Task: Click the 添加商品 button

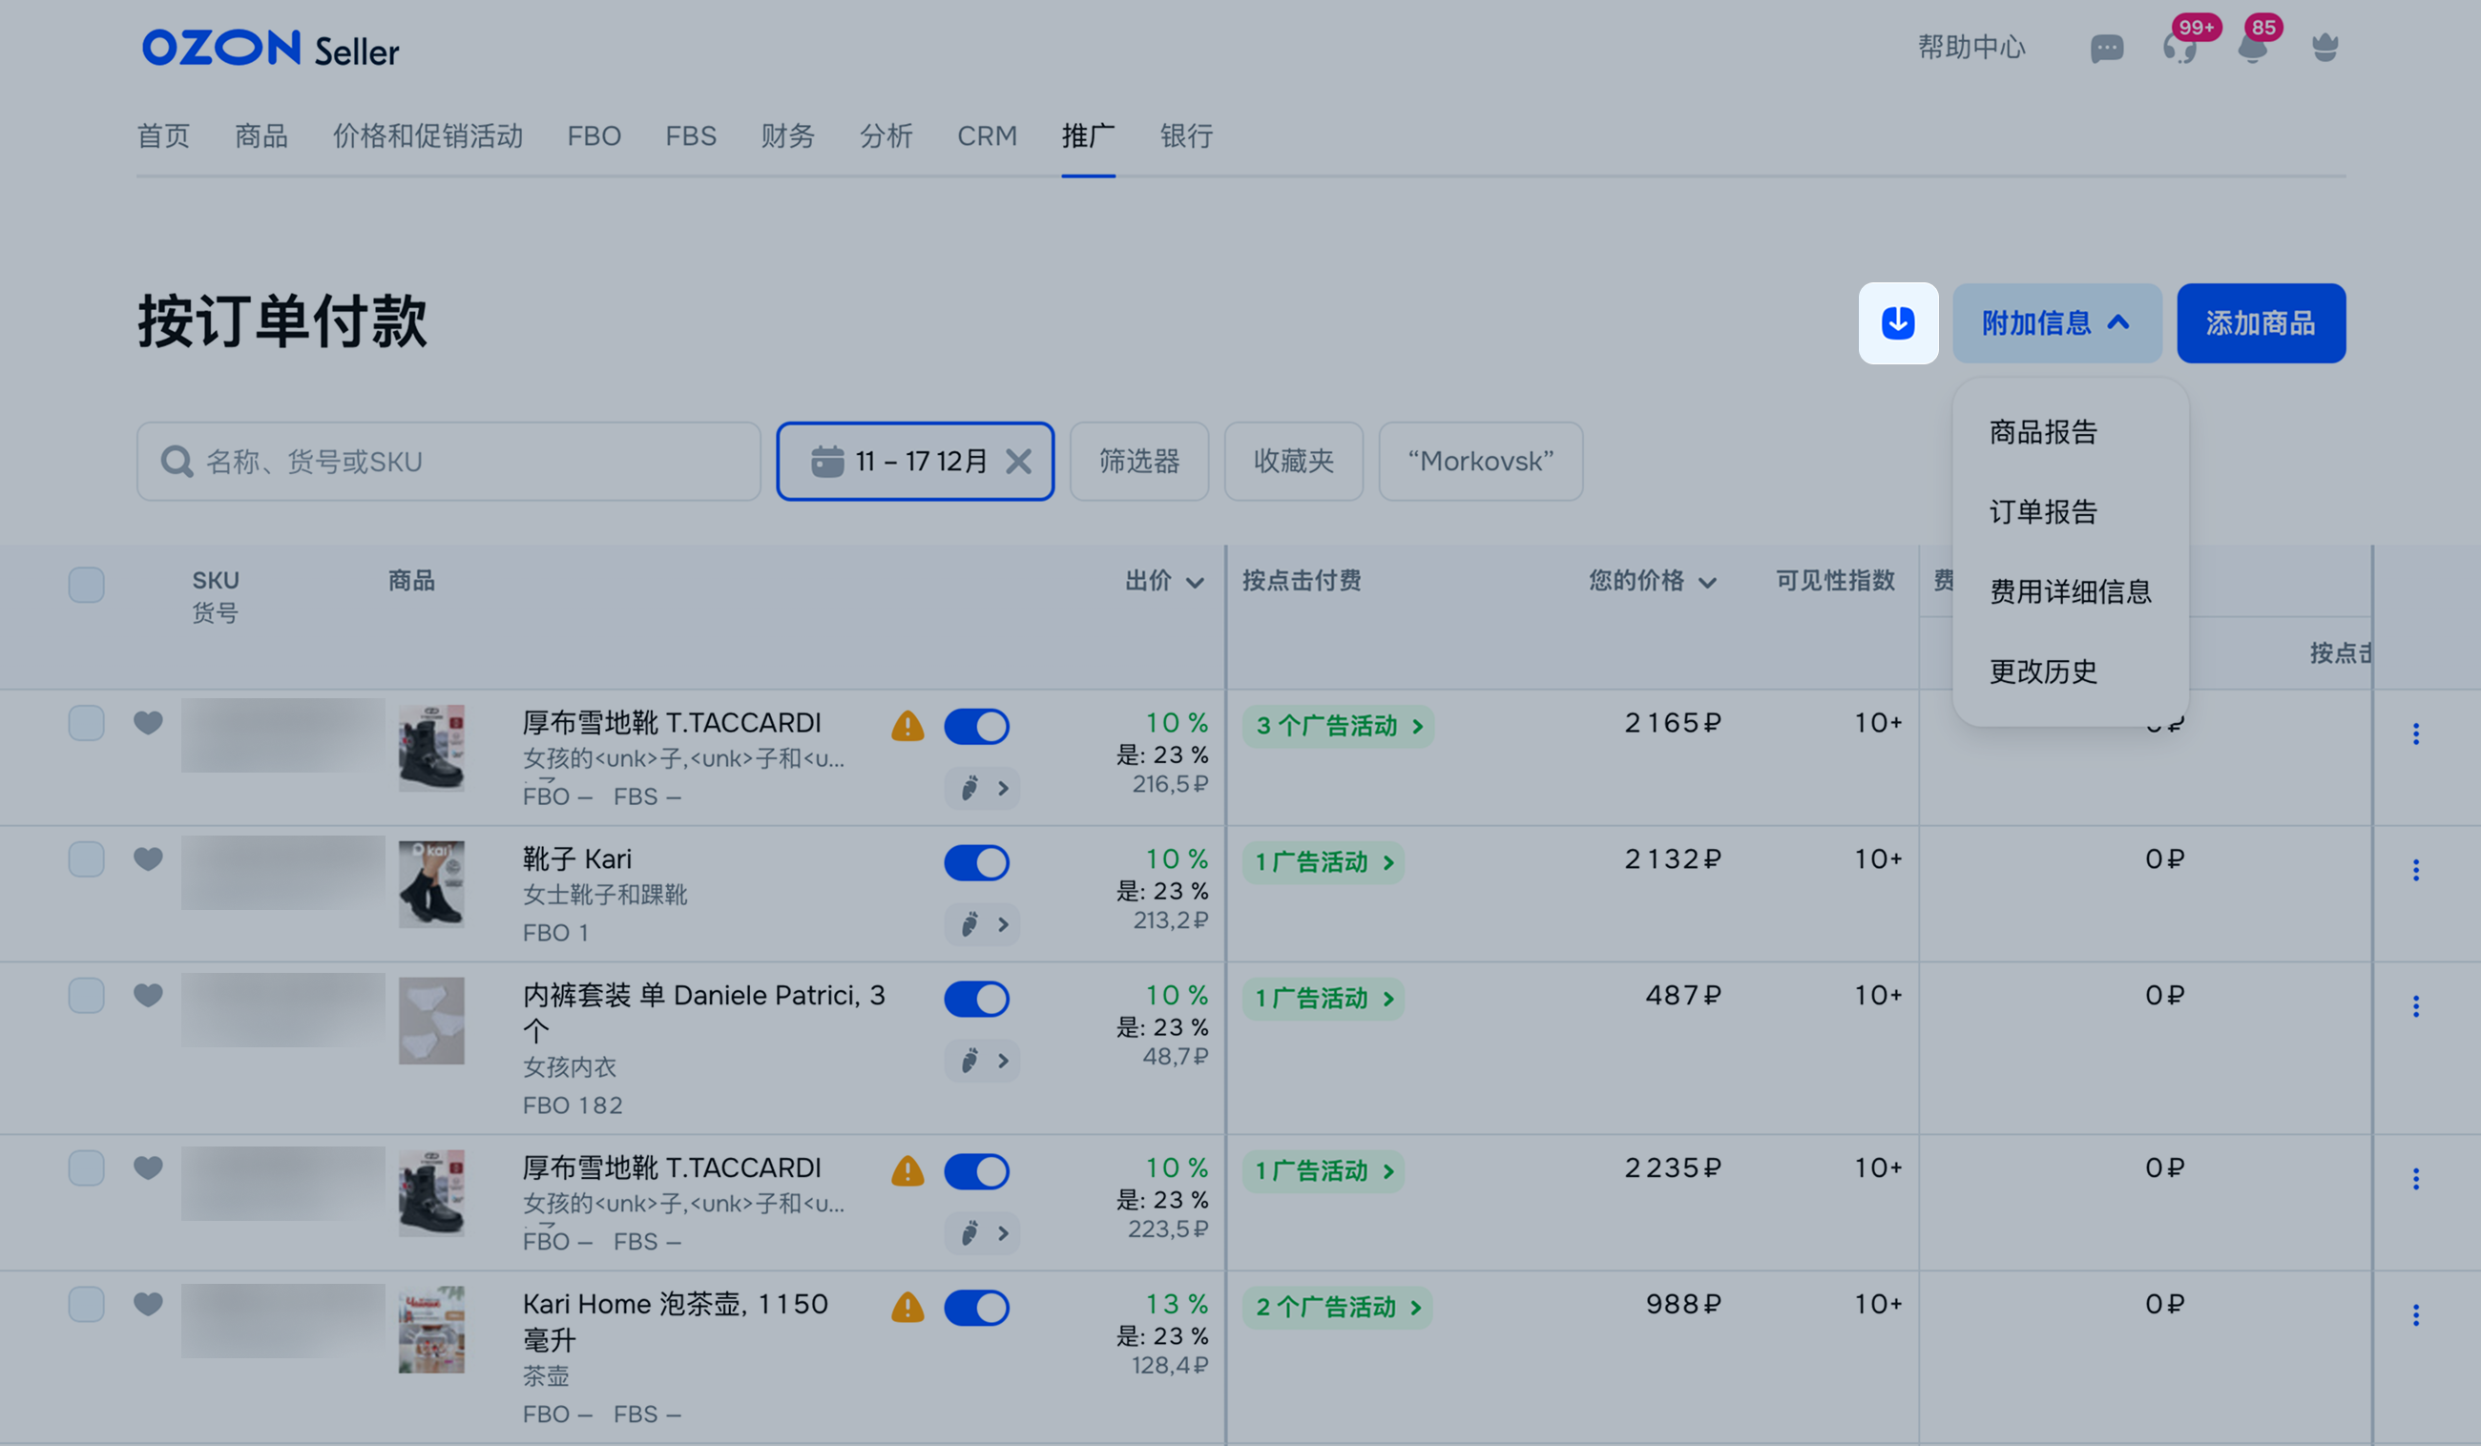Action: coord(2260,322)
